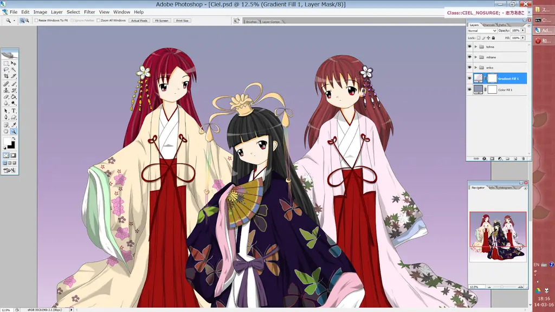Image resolution: width=555 pixels, height=312 pixels.
Task: Expand the tohne group
Action: pyautogui.click(x=476, y=47)
